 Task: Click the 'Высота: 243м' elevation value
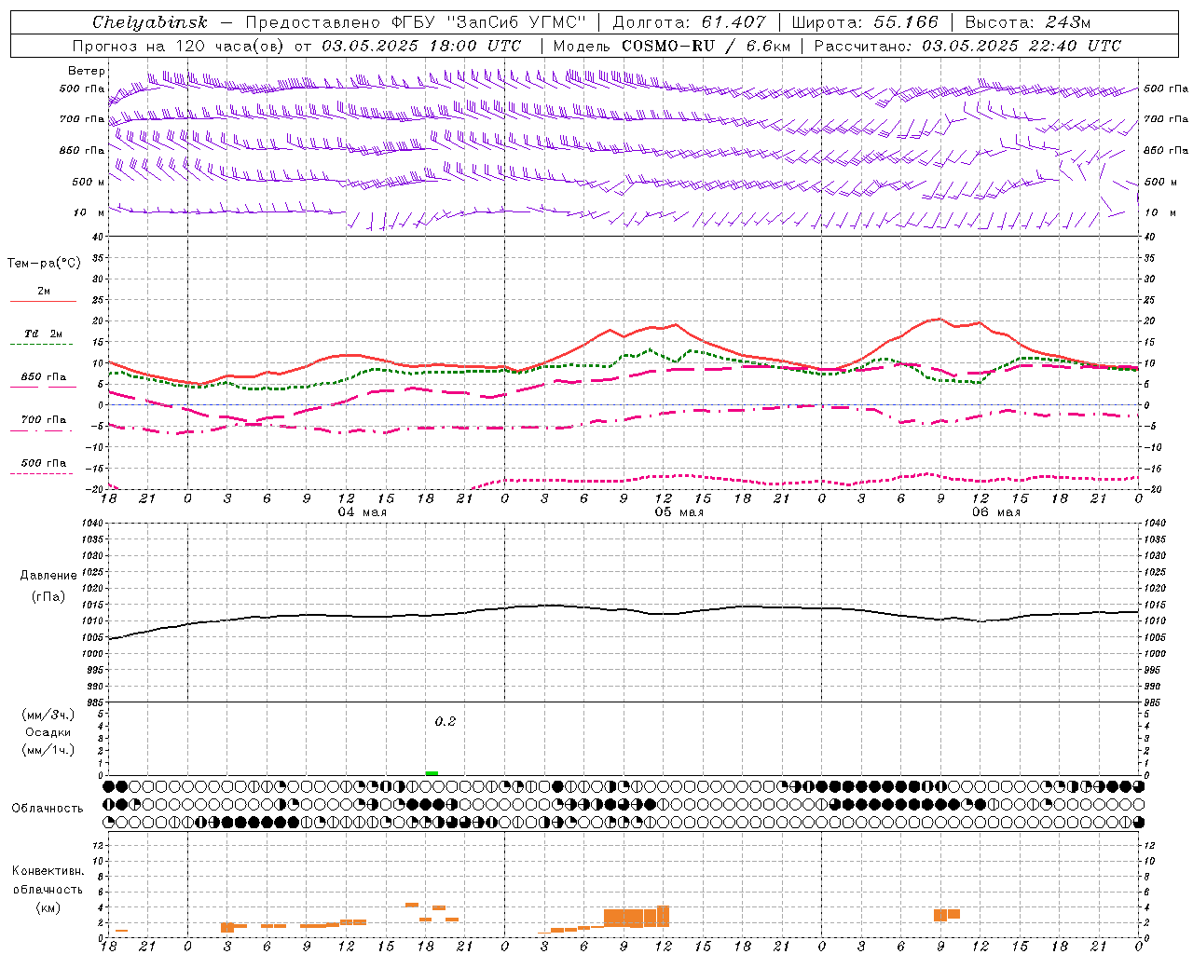pos(1028,22)
